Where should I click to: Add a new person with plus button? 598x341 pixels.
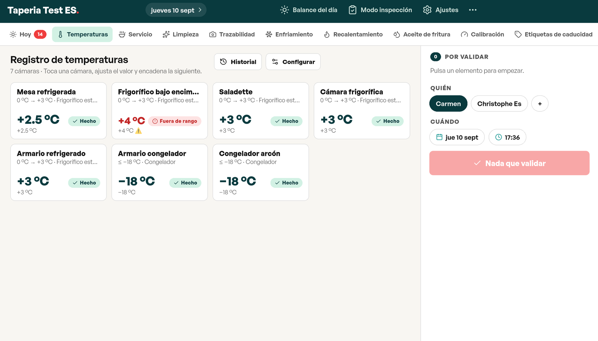tap(540, 104)
